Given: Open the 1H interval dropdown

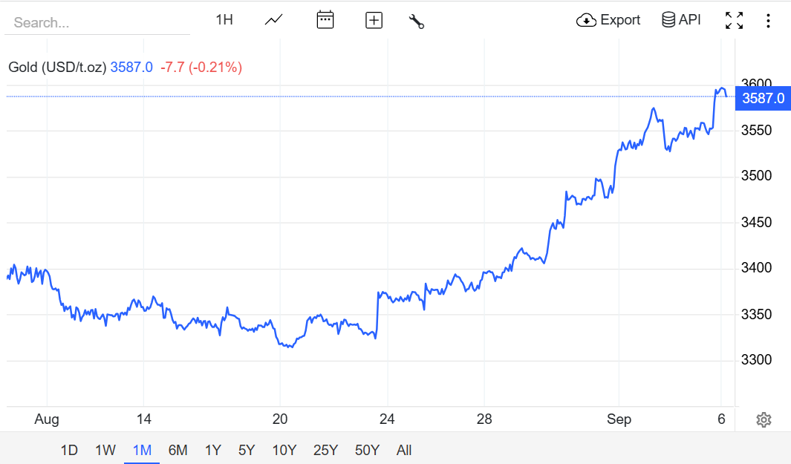Looking at the screenshot, I should (224, 20).
